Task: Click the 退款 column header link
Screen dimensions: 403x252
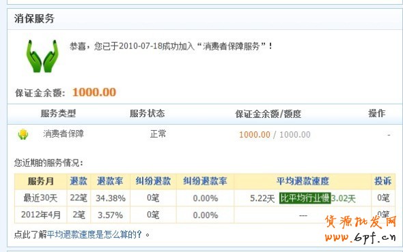Action: tap(79, 181)
